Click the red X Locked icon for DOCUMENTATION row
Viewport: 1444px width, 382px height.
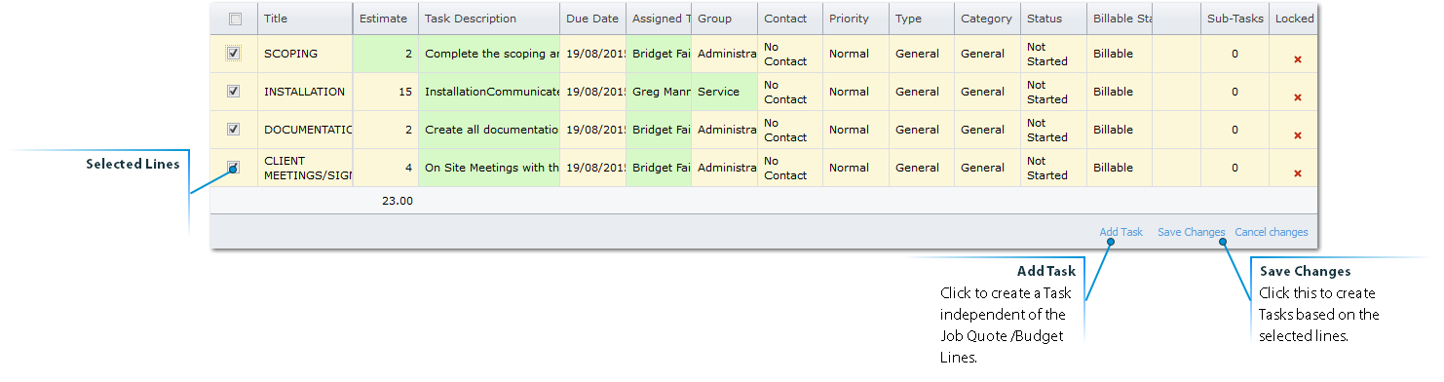click(1297, 135)
